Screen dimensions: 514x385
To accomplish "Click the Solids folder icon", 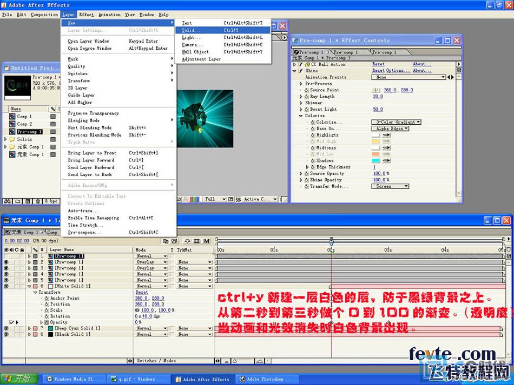I will [x=12, y=139].
